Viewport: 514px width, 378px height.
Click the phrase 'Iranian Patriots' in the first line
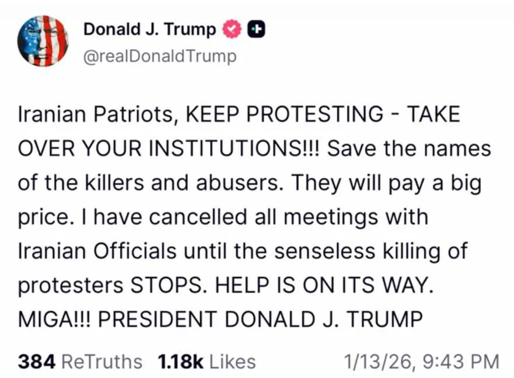pyautogui.click(x=96, y=115)
